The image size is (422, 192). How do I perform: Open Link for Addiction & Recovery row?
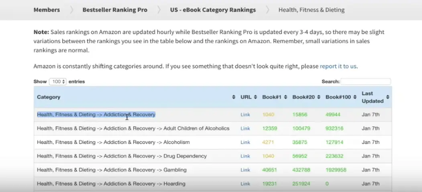tap(245, 115)
